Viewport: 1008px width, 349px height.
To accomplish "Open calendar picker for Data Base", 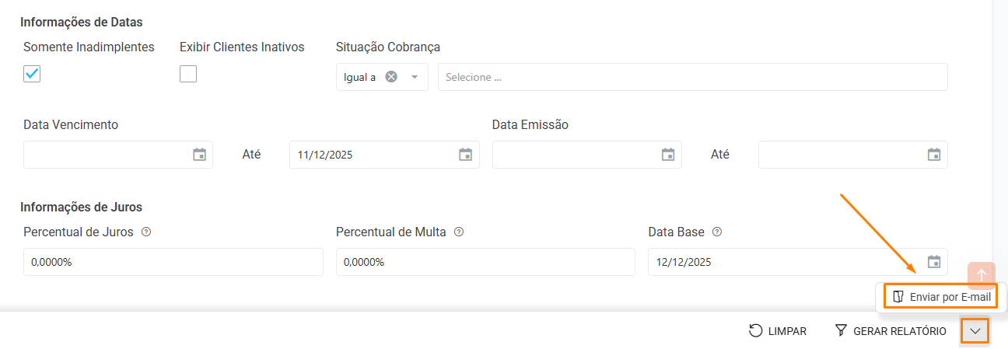I will click(x=934, y=262).
